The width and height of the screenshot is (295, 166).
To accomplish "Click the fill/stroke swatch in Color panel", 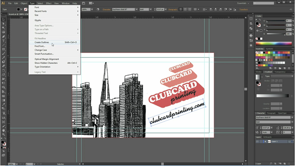I will [x=257, y=23].
